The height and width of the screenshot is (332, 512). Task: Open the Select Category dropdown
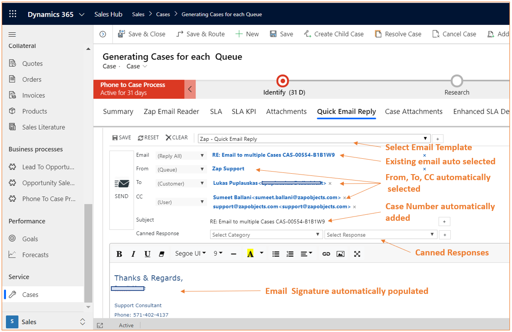click(266, 235)
